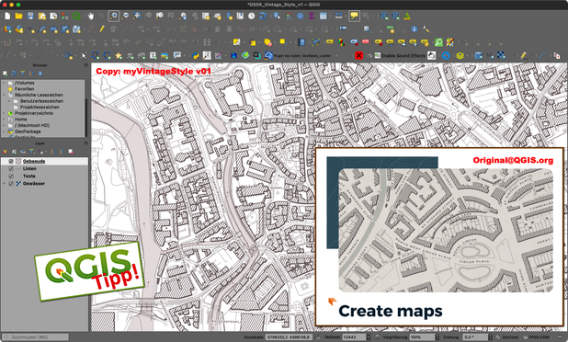Click Manage Map Themes eye icon

23,152
